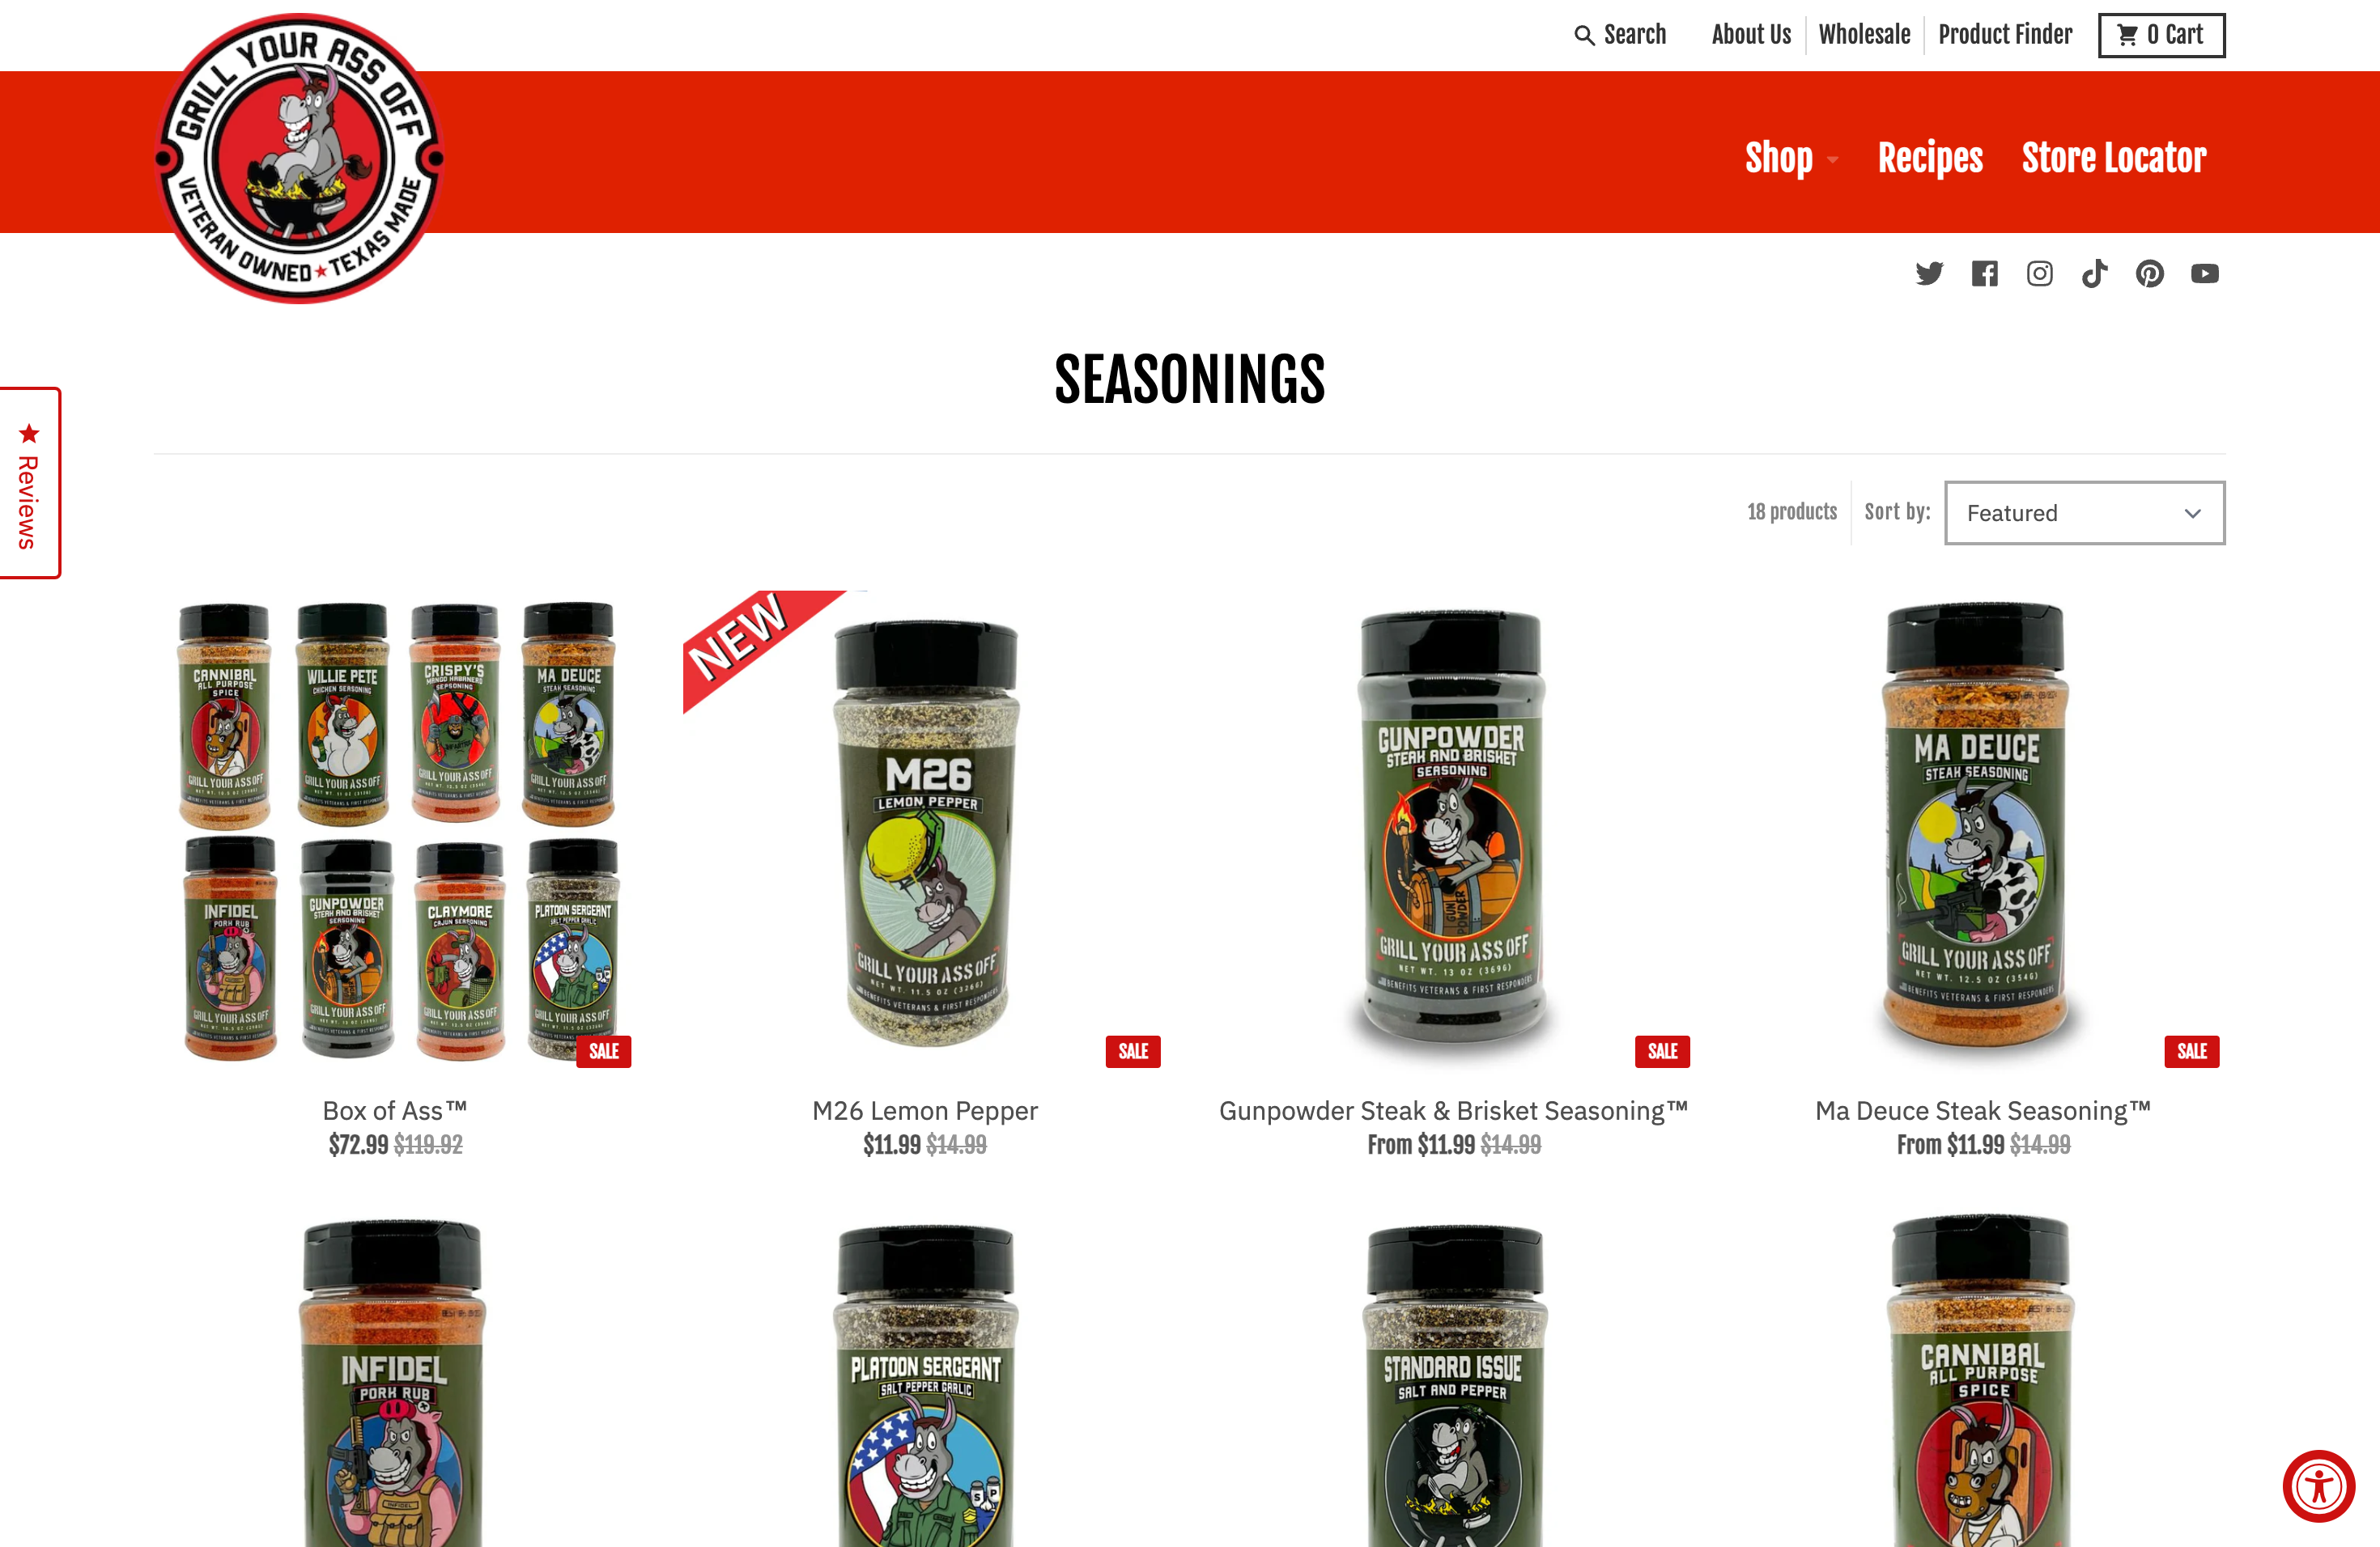The height and width of the screenshot is (1547, 2380).
Task: Open the Recipes menu item
Action: [1930, 158]
